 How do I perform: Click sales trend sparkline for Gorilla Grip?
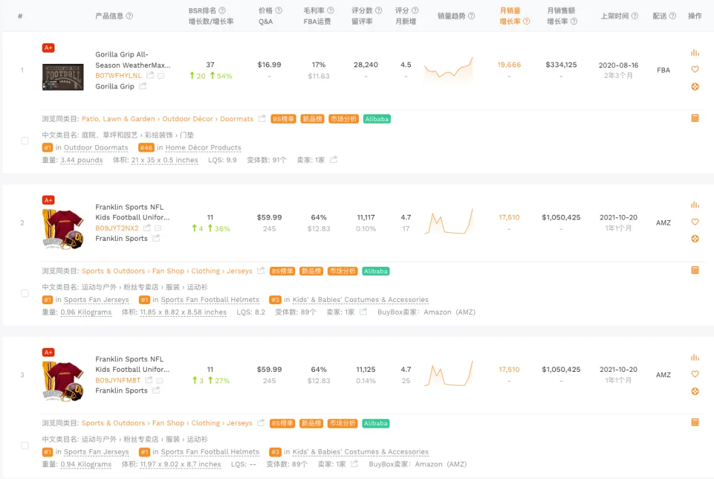pos(449,70)
